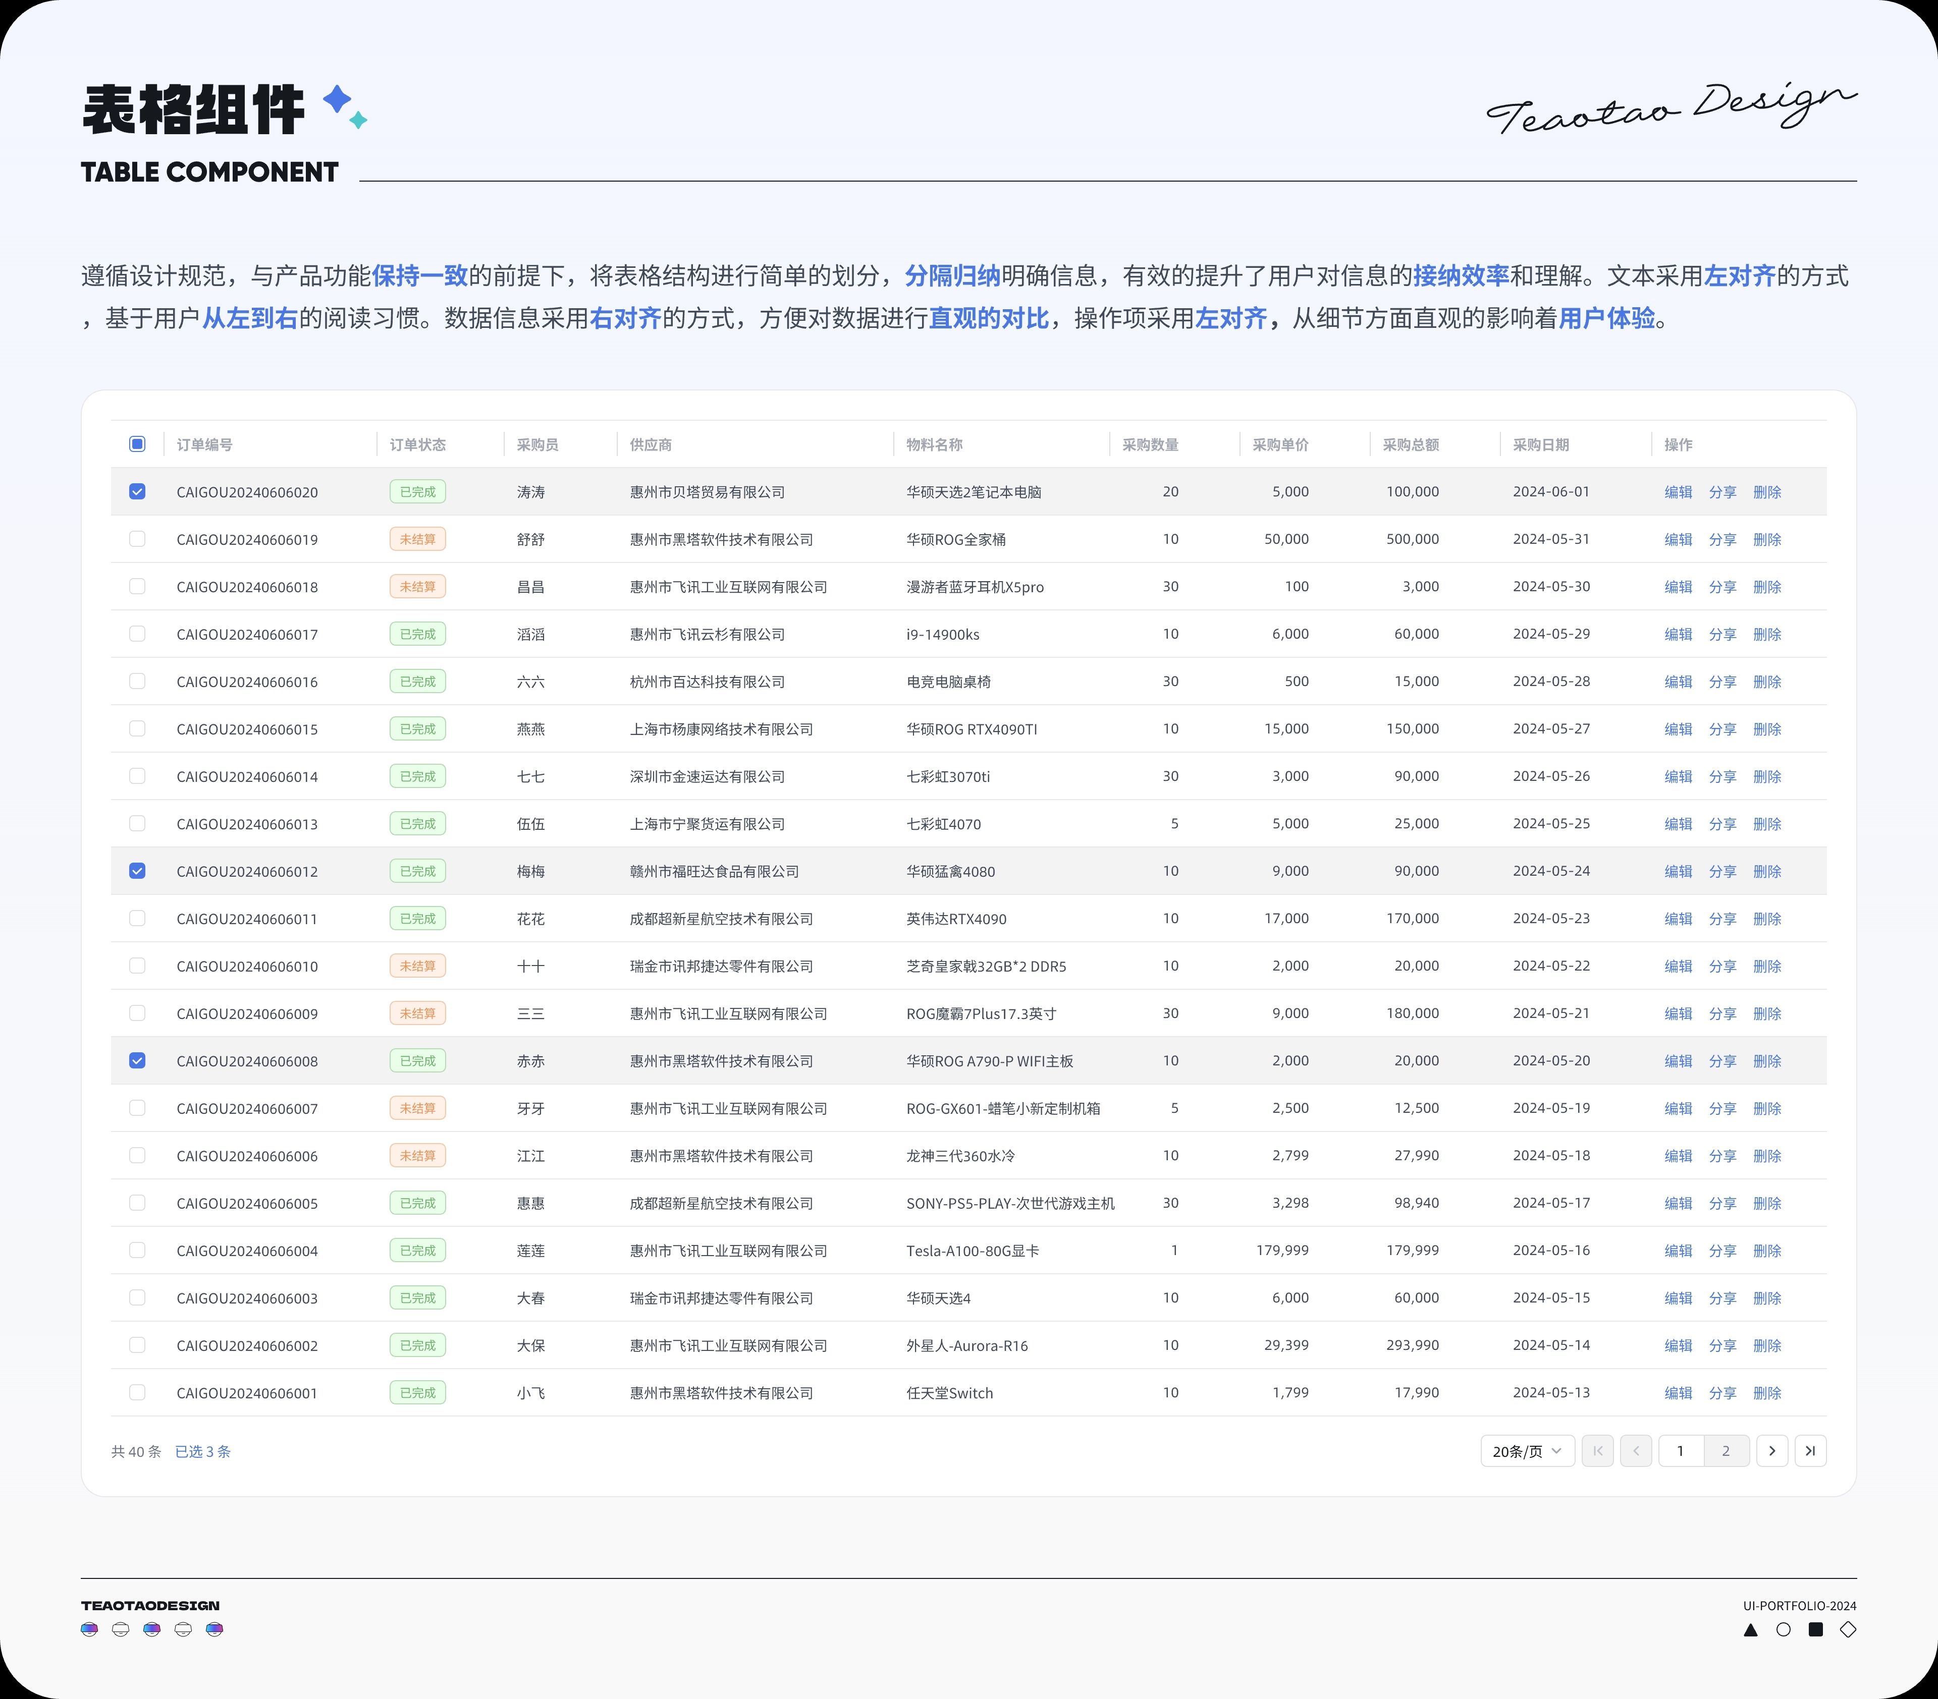The image size is (1938, 1699).
Task: Click 分享 for order CAIGOU20240606010
Action: coord(1722,966)
